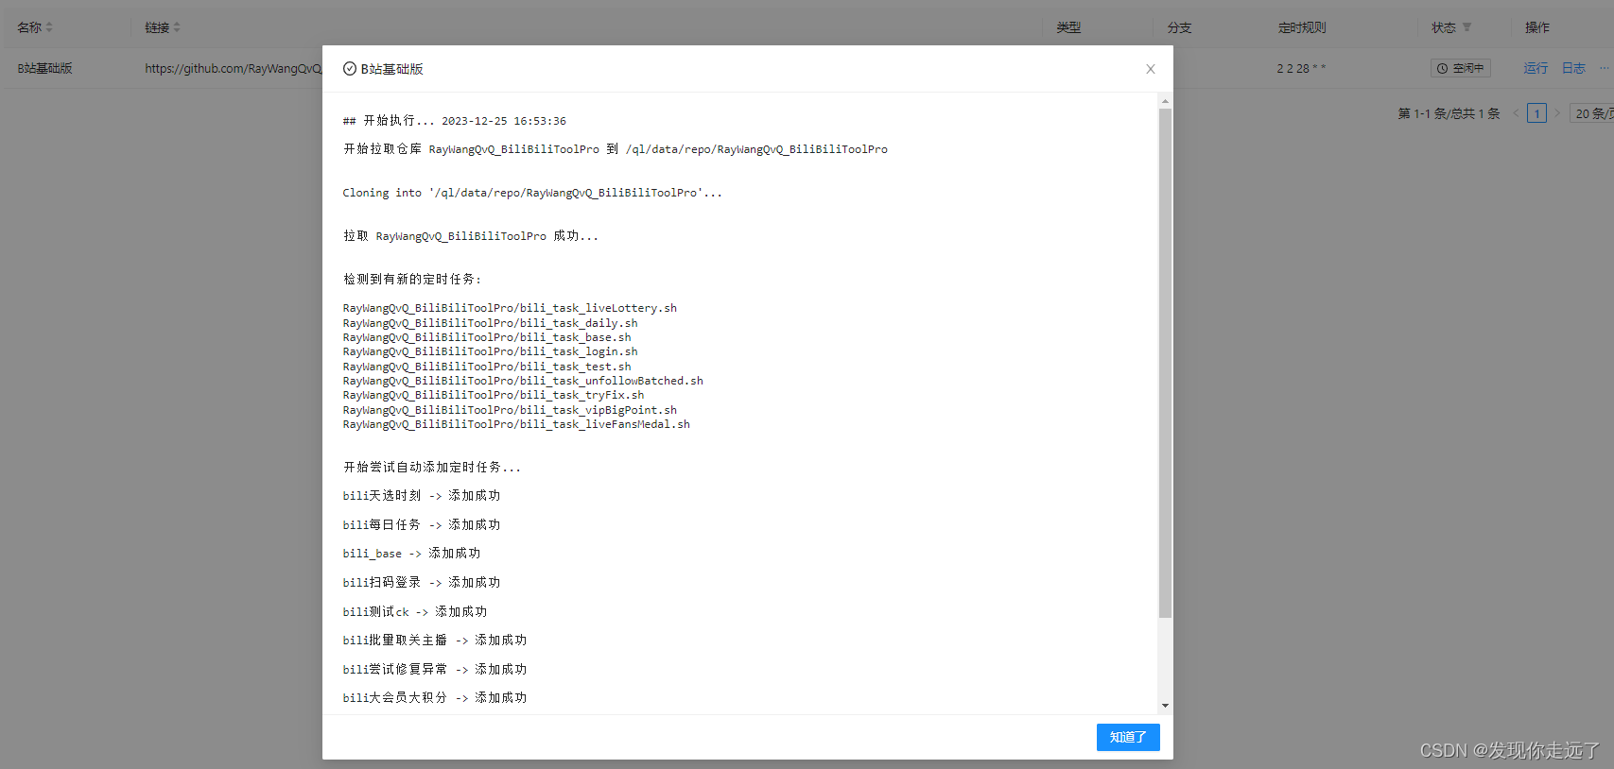Click the 空闲中 status tag
This screenshot has width=1614, height=769.
point(1461,68)
